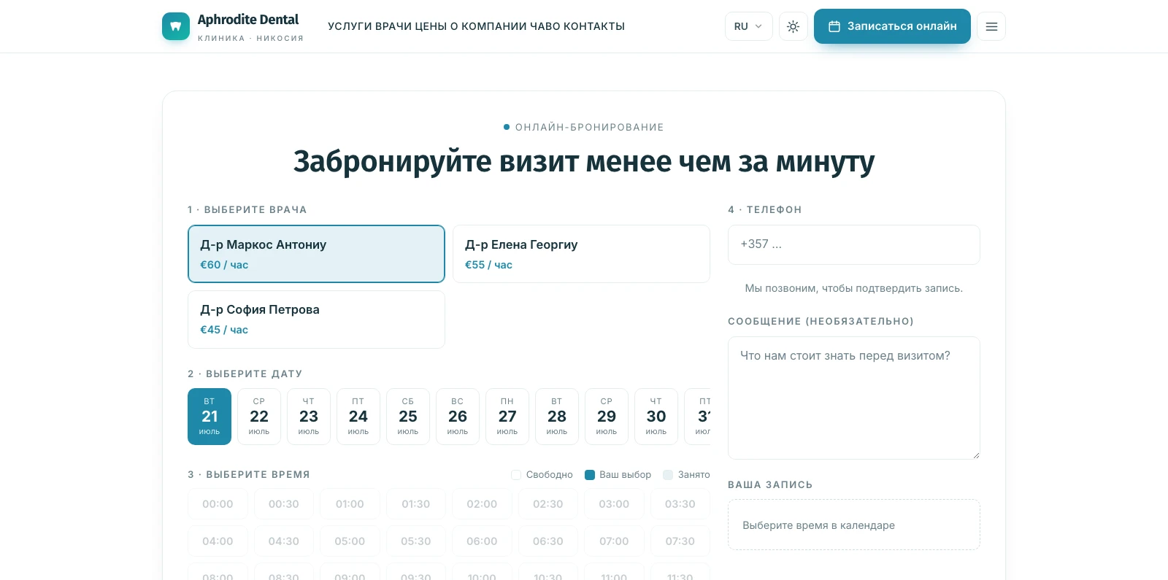Pick time slot 06:30

(x=548, y=541)
